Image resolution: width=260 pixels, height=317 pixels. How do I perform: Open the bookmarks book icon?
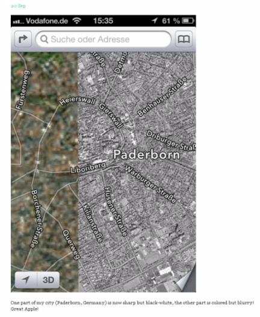coord(184,39)
